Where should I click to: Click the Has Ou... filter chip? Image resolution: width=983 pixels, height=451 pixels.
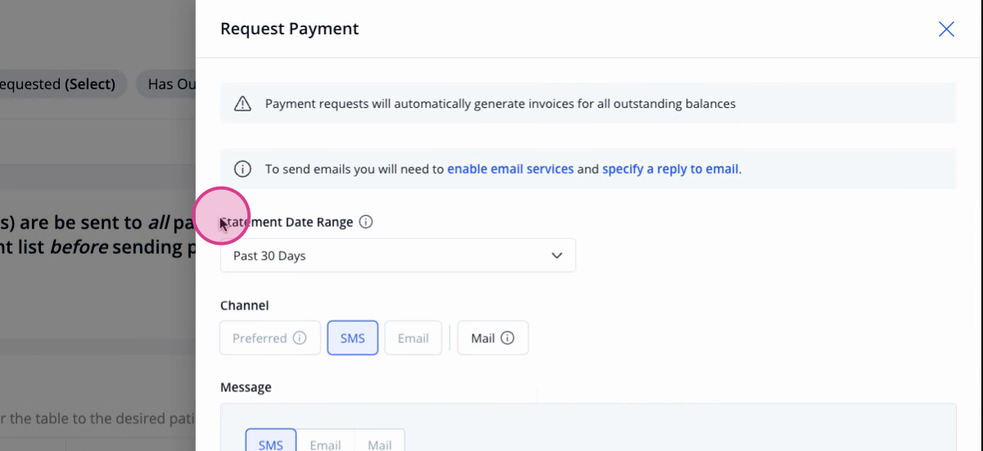[166, 83]
